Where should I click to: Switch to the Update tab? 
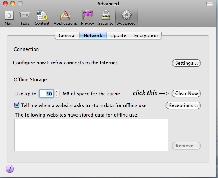(x=118, y=35)
